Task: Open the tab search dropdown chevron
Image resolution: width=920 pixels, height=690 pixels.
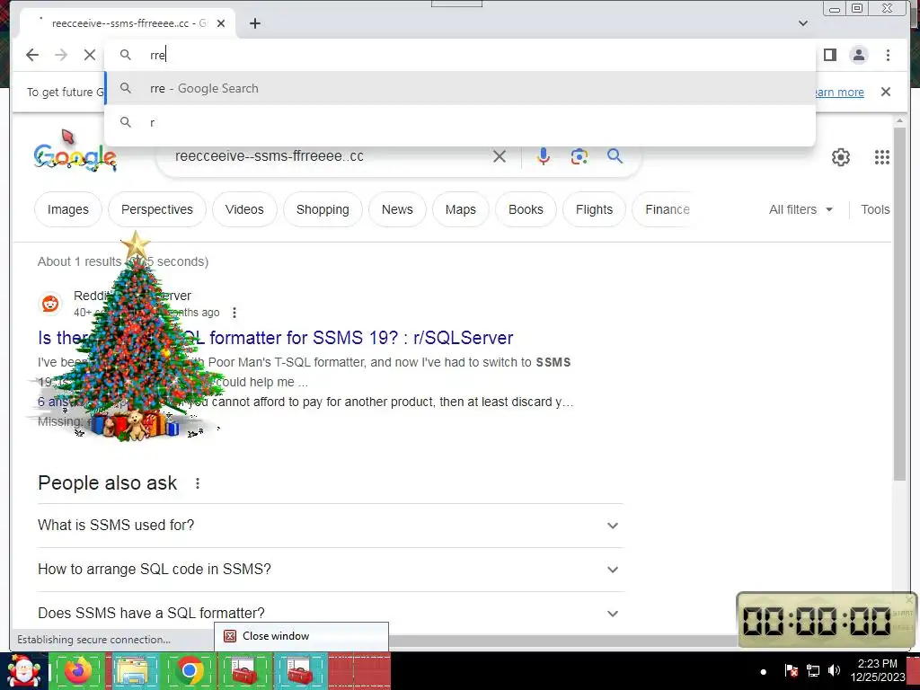Action: pyautogui.click(x=803, y=23)
